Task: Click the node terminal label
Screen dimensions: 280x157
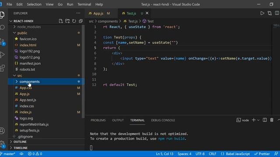Action: [x=243, y=120]
